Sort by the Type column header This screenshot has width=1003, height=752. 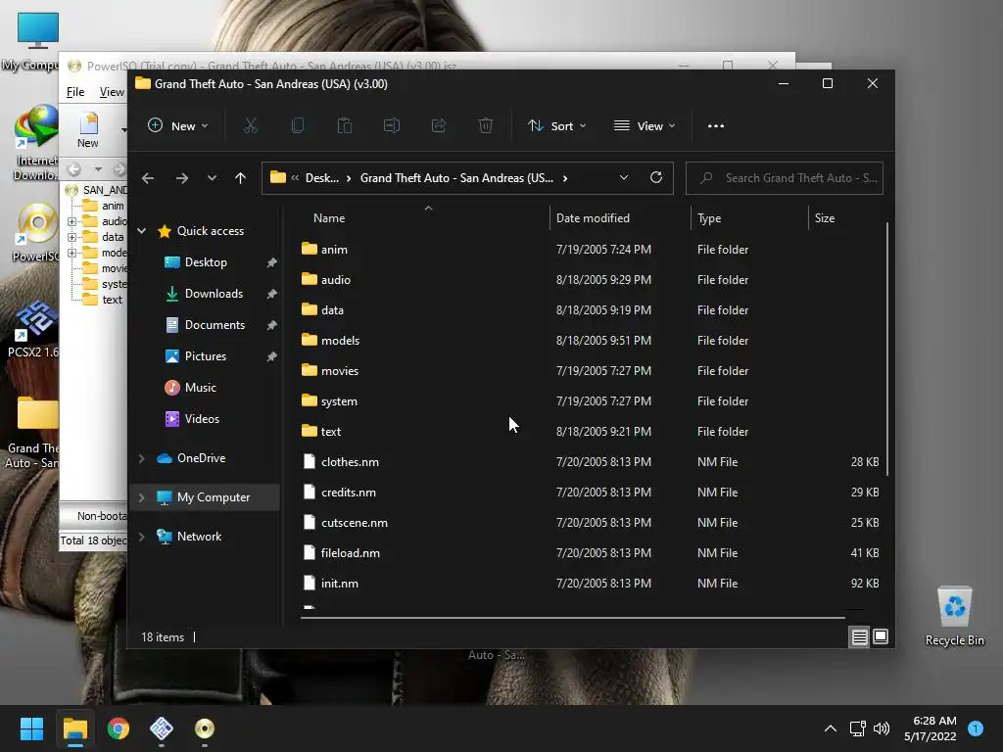pyautogui.click(x=749, y=218)
